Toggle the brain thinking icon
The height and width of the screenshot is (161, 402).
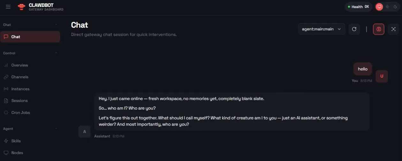point(379,29)
